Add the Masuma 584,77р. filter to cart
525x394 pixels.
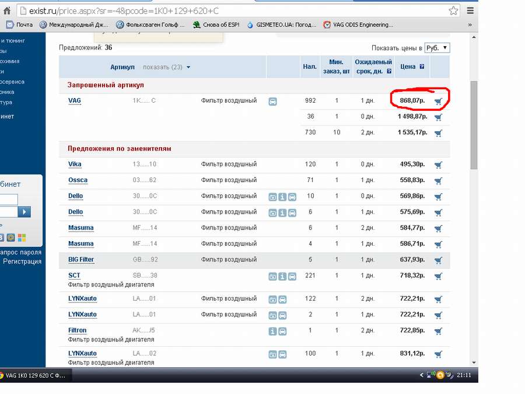[x=438, y=228]
